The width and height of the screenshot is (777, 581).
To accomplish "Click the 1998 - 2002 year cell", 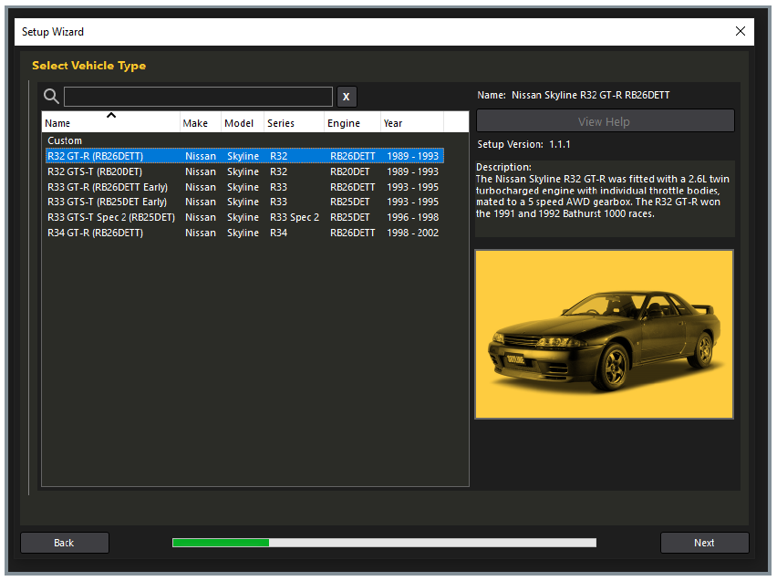I will coord(412,233).
